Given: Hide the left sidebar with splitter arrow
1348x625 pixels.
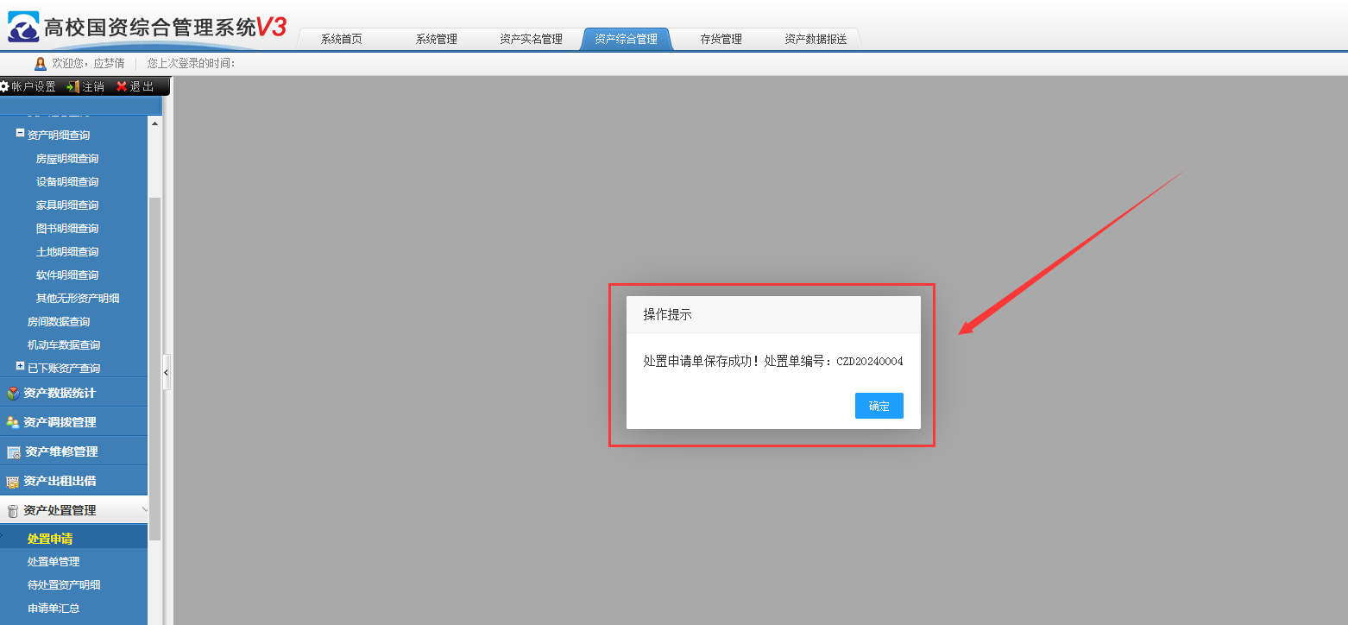Looking at the screenshot, I should tap(167, 373).
